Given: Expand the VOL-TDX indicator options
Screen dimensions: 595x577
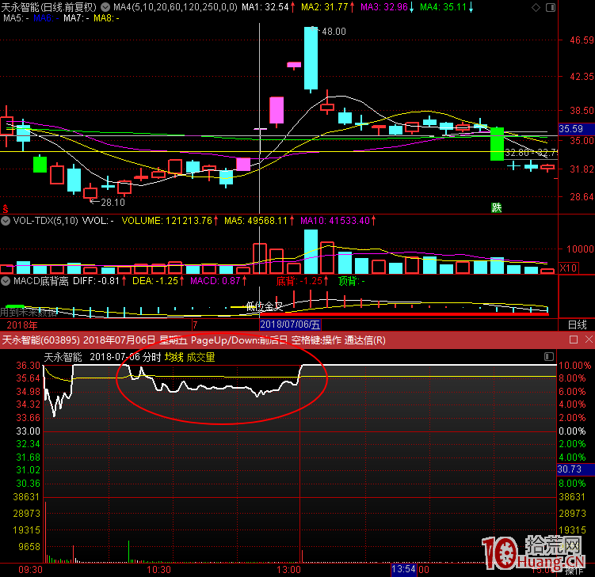Looking at the screenshot, I should pyautogui.click(x=6, y=221).
